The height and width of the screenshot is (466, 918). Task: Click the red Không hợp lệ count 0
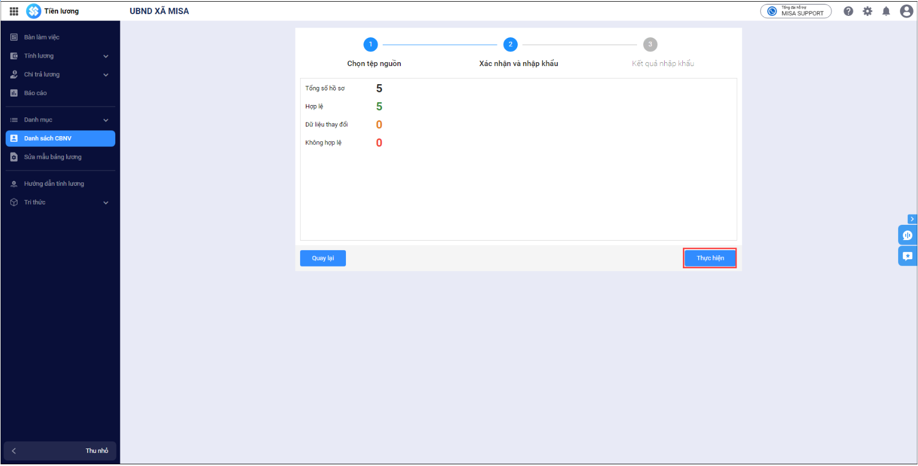[x=379, y=143]
